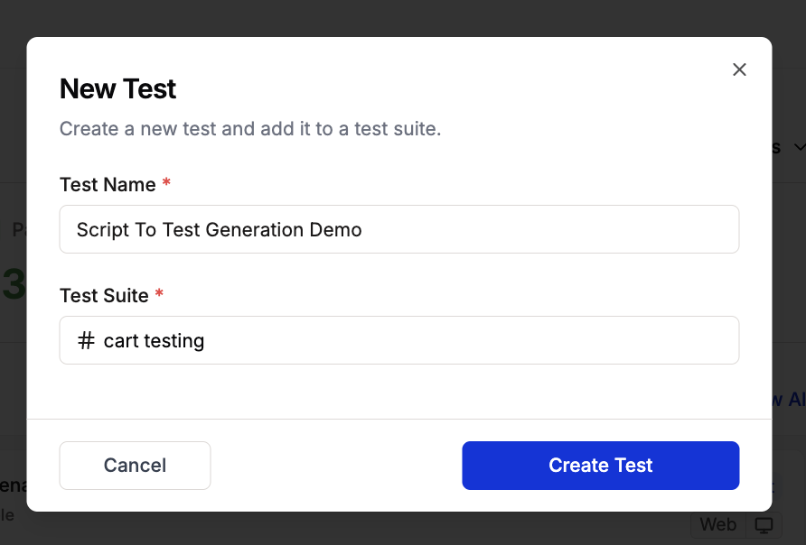Click the hash icon in Test Suite
The image size is (806, 545).
(86, 341)
